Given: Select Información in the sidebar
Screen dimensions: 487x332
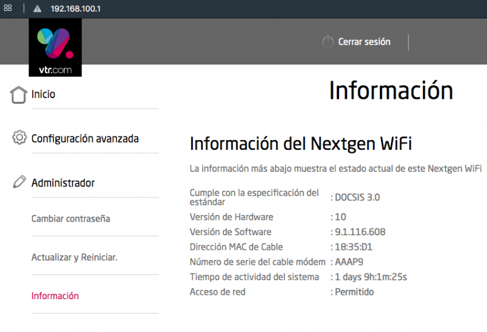Looking at the screenshot, I should coord(55,296).
